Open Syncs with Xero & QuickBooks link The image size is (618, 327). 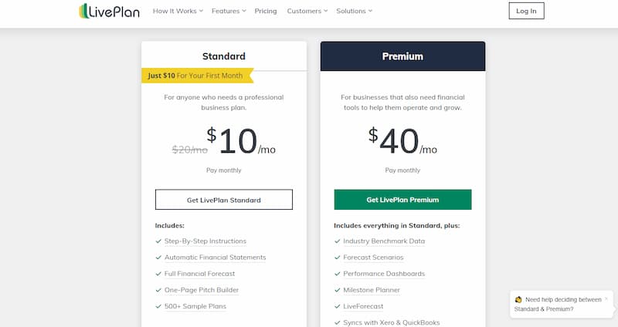[x=392, y=322]
